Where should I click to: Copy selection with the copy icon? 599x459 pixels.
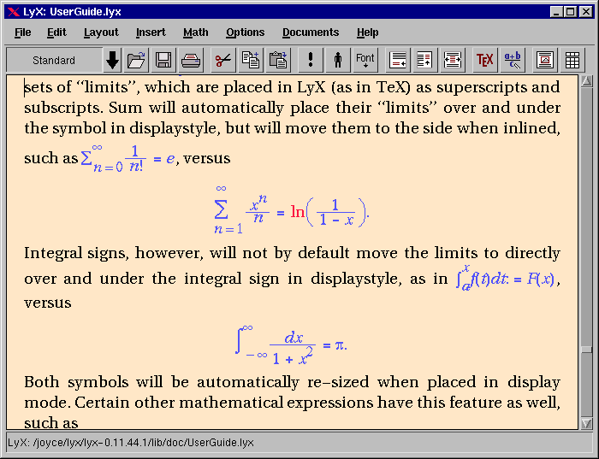[251, 60]
